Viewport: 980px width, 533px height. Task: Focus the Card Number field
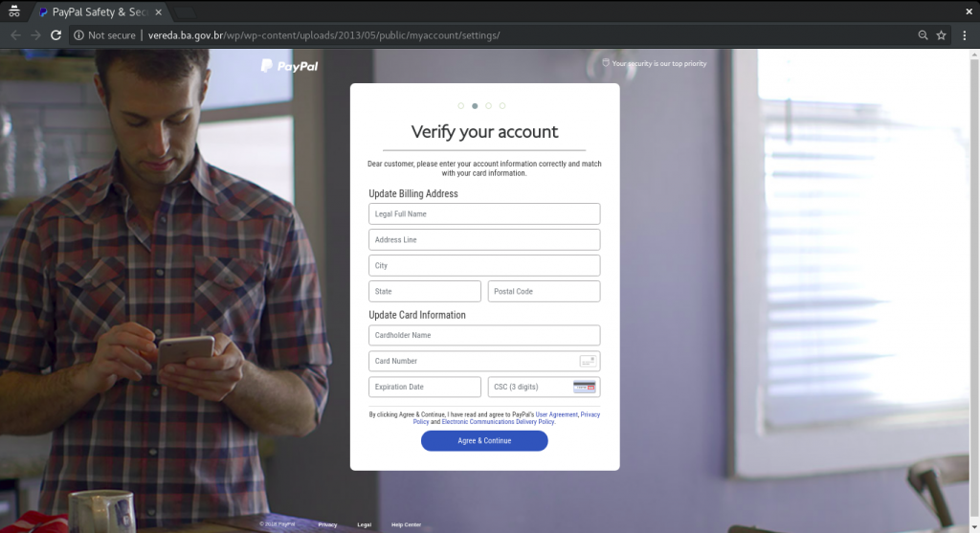click(484, 361)
